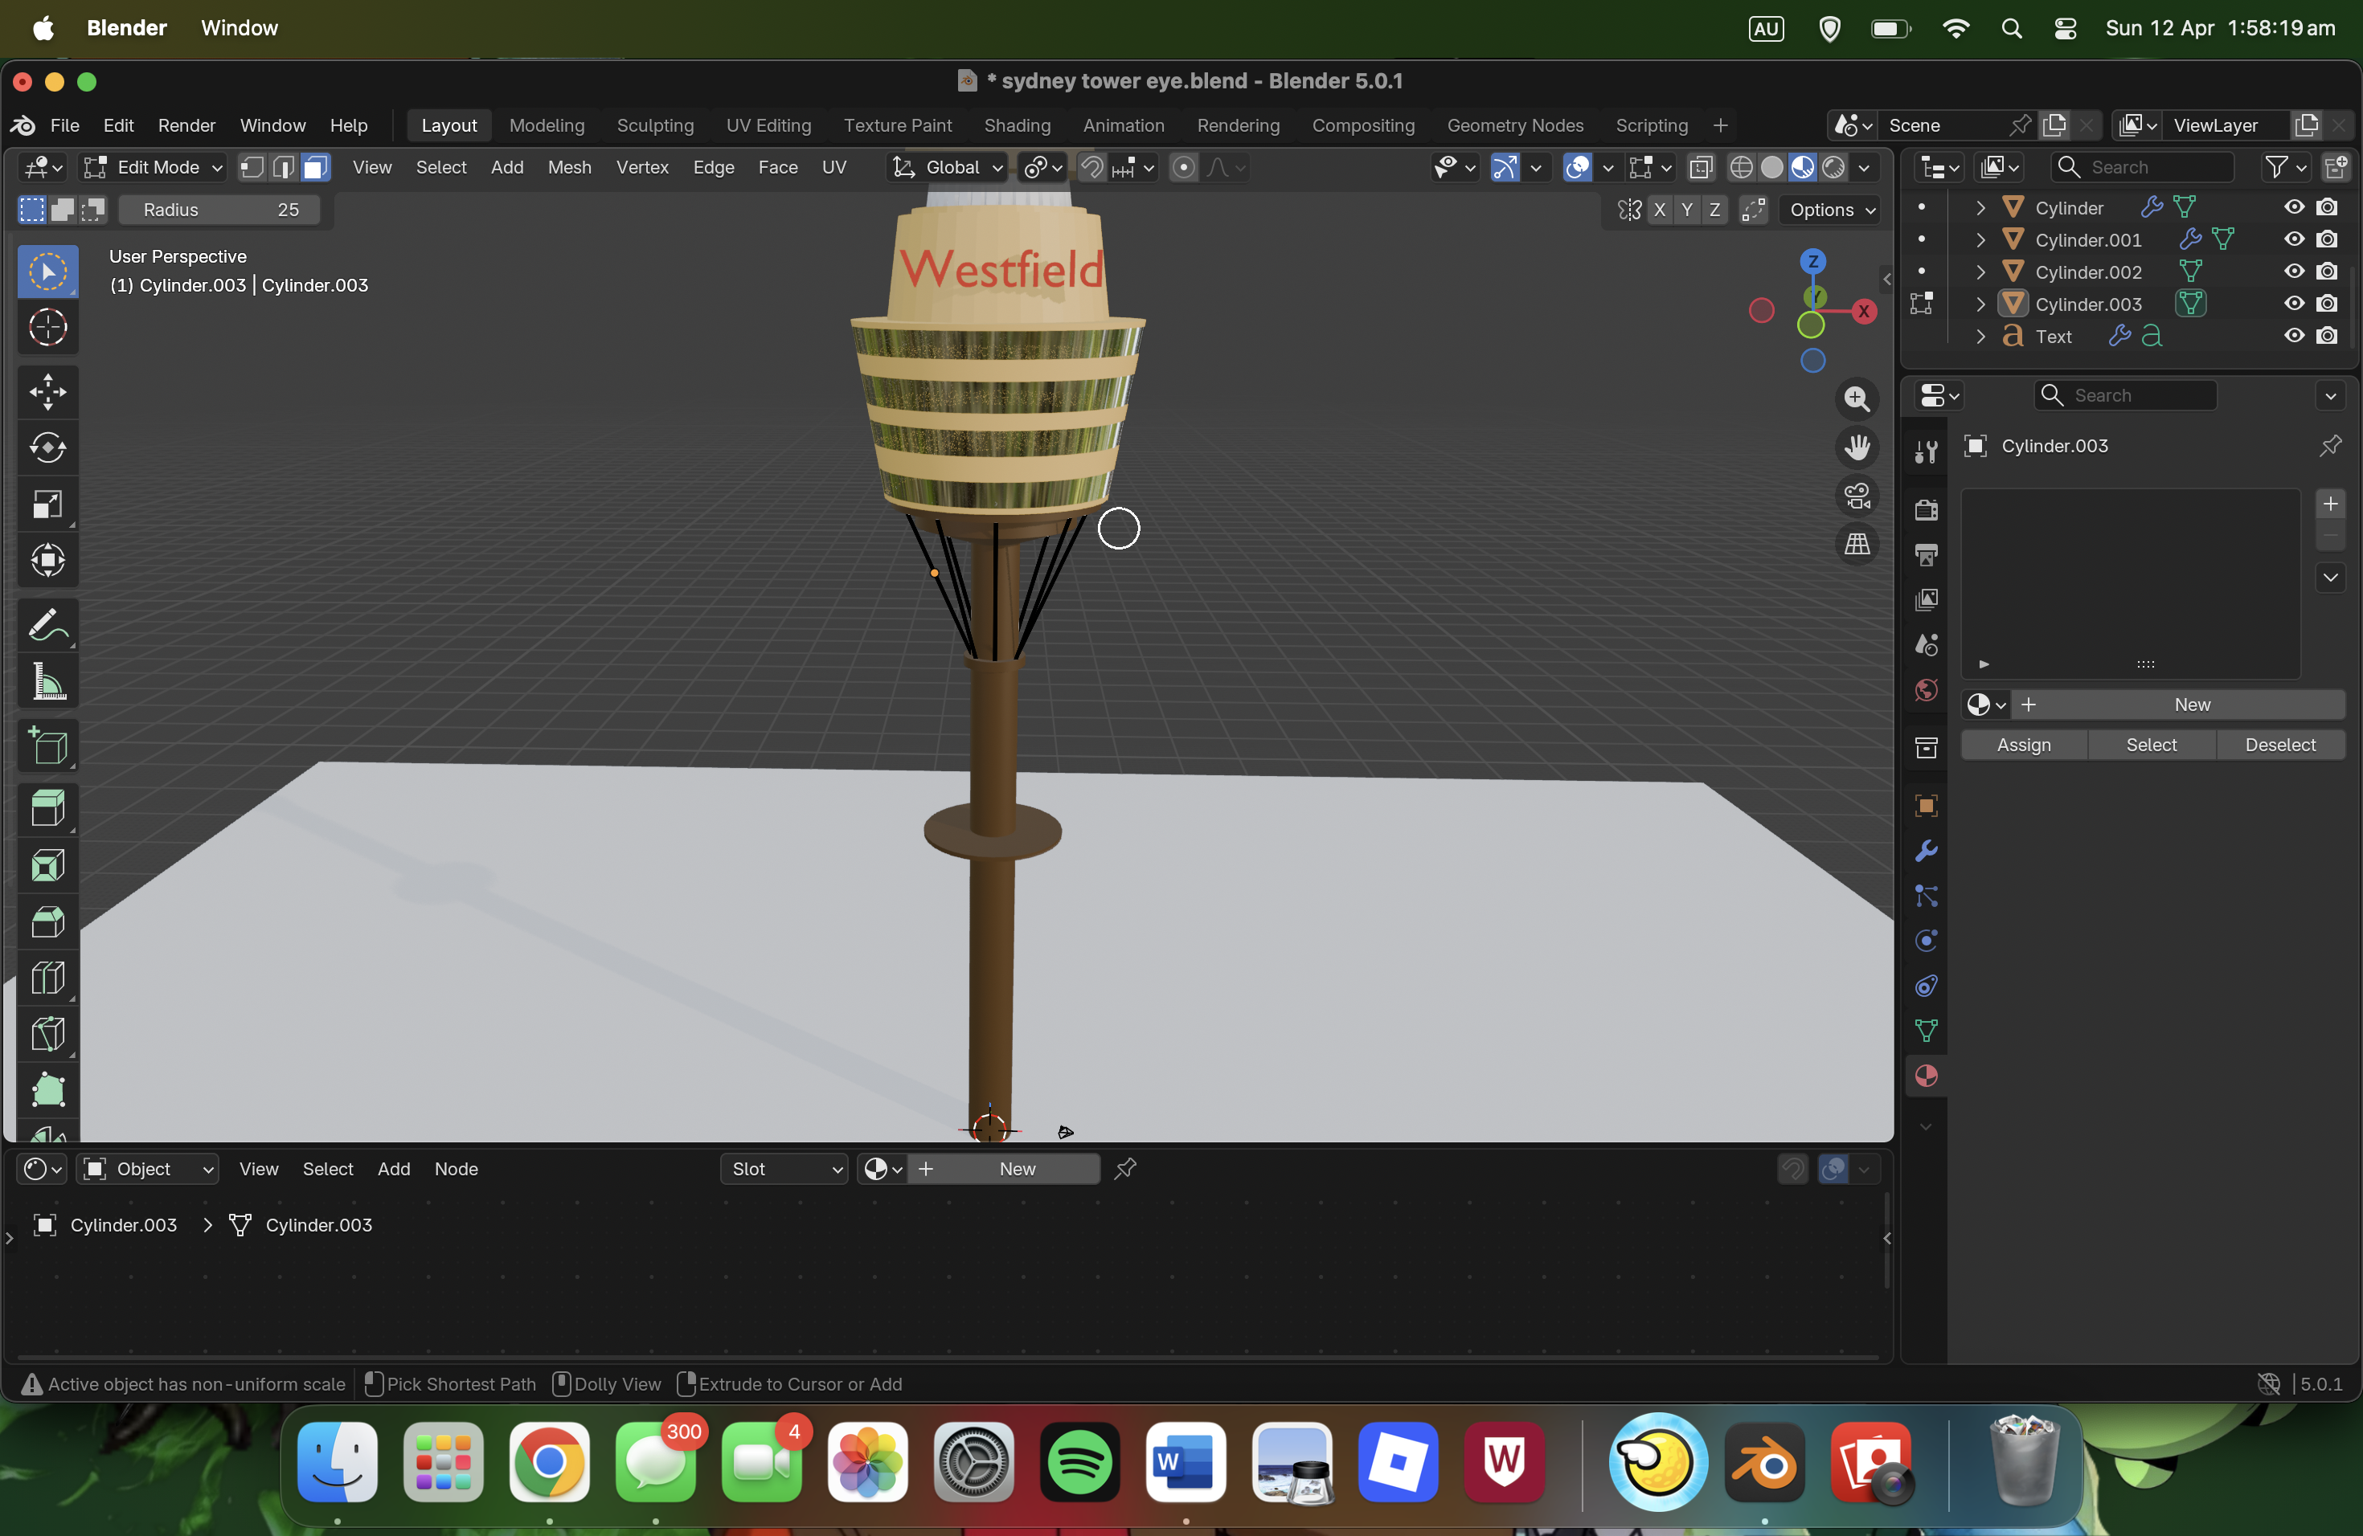Toggle X axis mirror
The image size is (2363, 1536).
click(1659, 210)
